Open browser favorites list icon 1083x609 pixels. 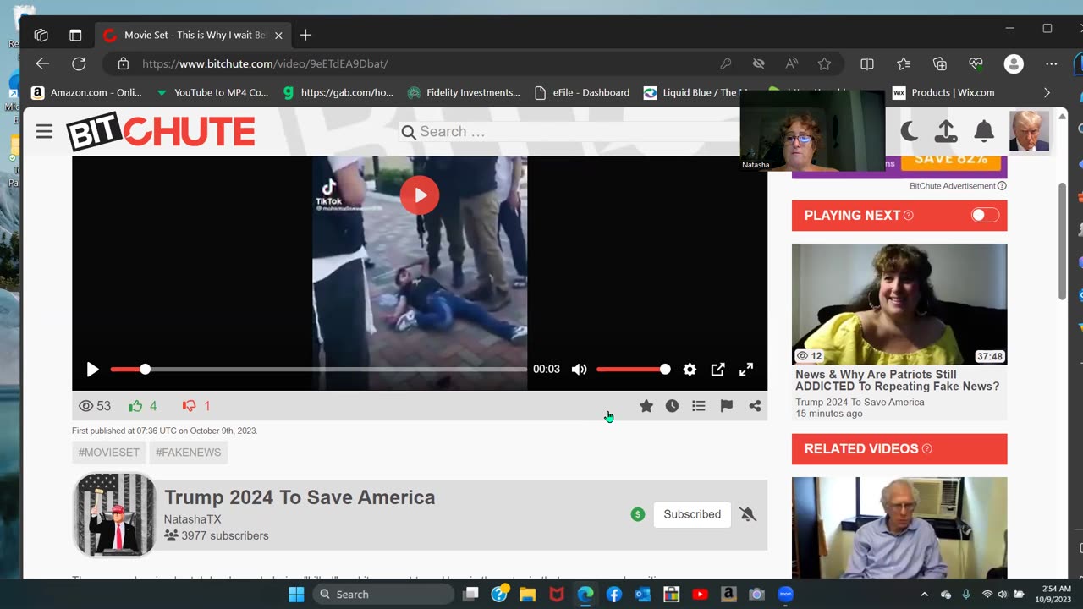(x=904, y=63)
